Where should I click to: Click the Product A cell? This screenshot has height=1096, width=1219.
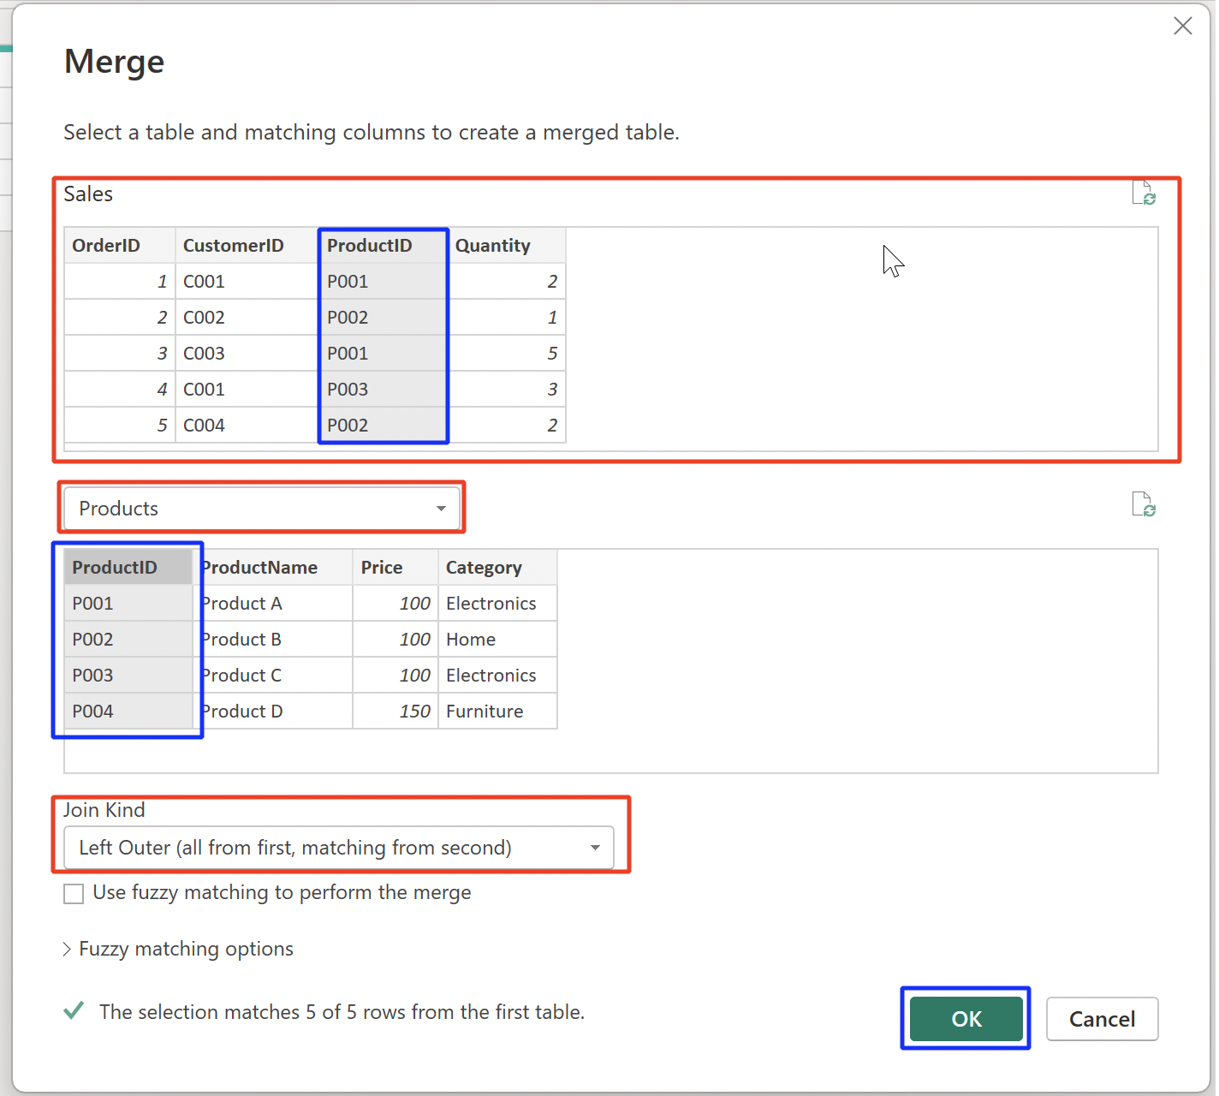point(273,604)
